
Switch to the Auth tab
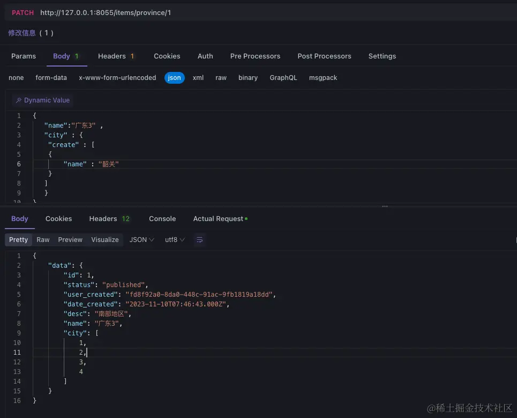click(205, 56)
